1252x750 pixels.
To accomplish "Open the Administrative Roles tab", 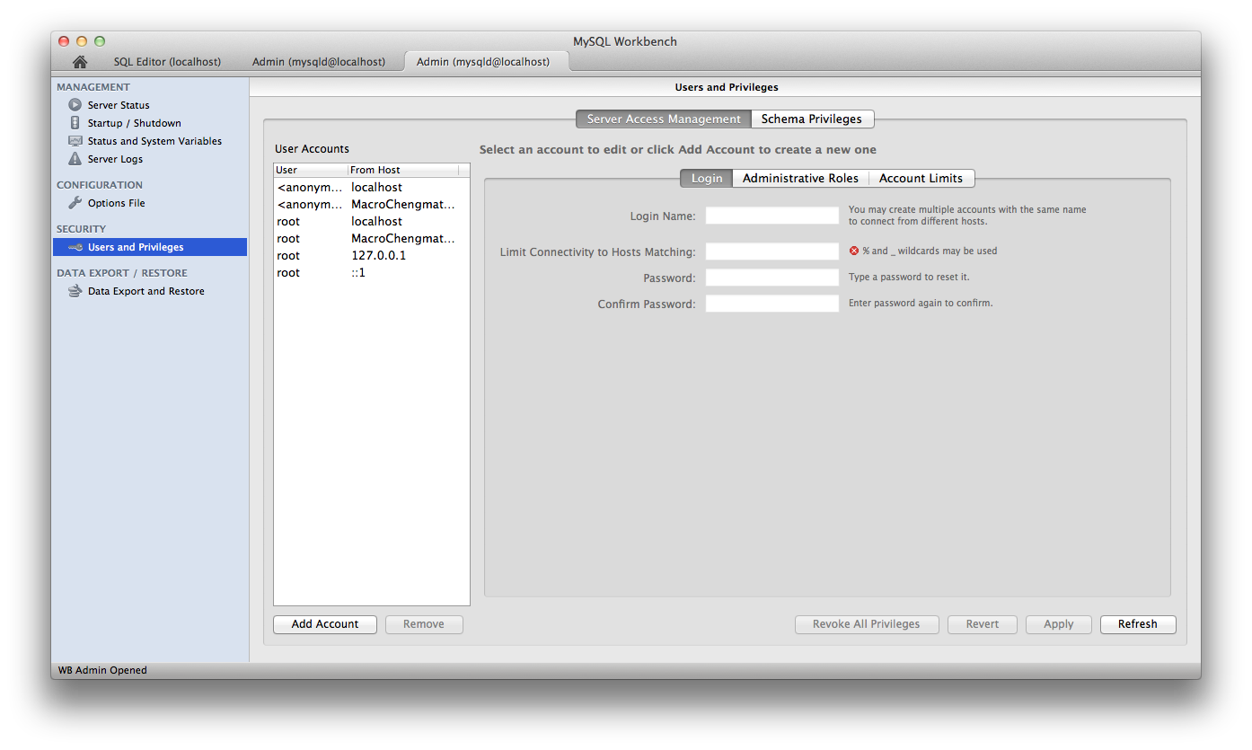I will pos(800,178).
